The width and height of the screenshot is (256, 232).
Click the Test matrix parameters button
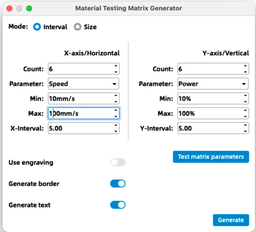coord(211,157)
